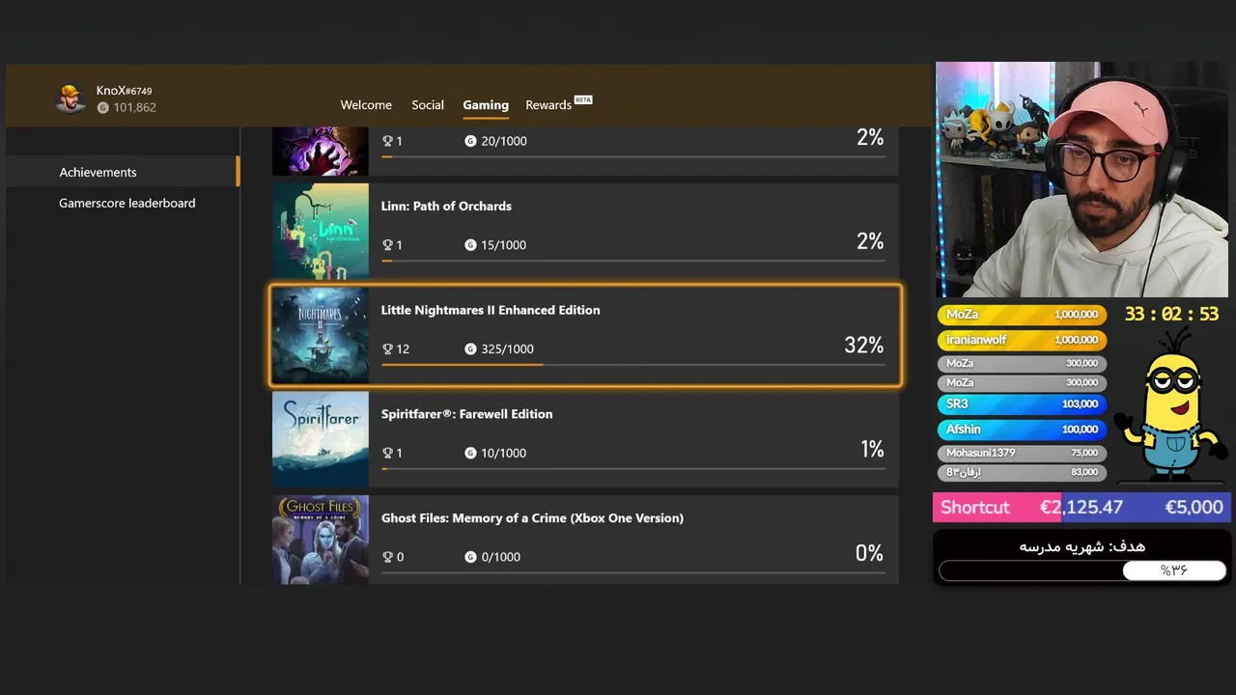Click the Shortcut donation label
This screenshot has height=695, width=1236.
[974, 508]
